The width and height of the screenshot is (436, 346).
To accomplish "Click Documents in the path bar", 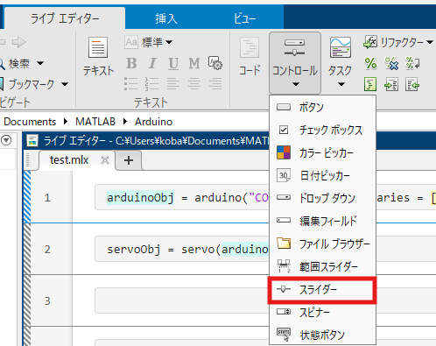I will click(x=30, y=122).
